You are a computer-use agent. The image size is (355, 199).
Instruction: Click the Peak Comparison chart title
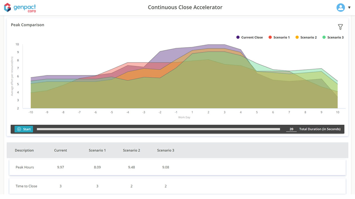[x=27, y=25]
